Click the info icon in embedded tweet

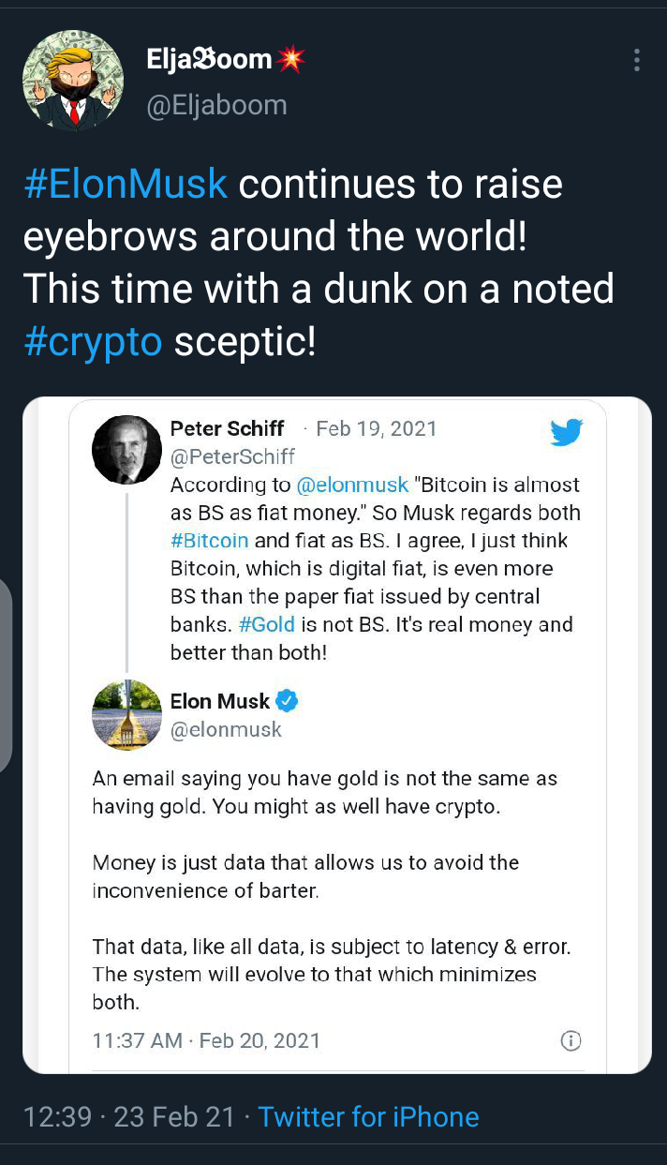click(x=571, y=1040)
